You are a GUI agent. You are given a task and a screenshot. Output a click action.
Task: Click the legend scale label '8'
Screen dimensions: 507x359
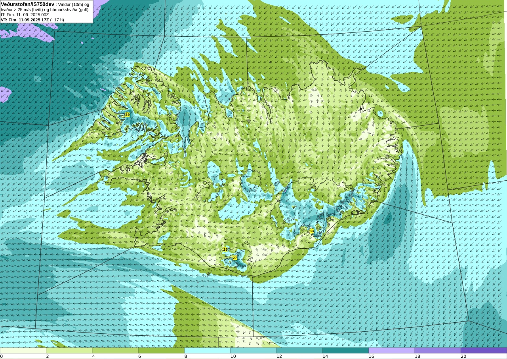[185, 356]
